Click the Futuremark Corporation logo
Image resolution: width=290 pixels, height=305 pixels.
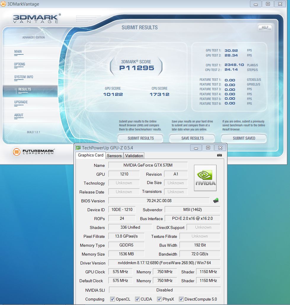coord(34,152)
